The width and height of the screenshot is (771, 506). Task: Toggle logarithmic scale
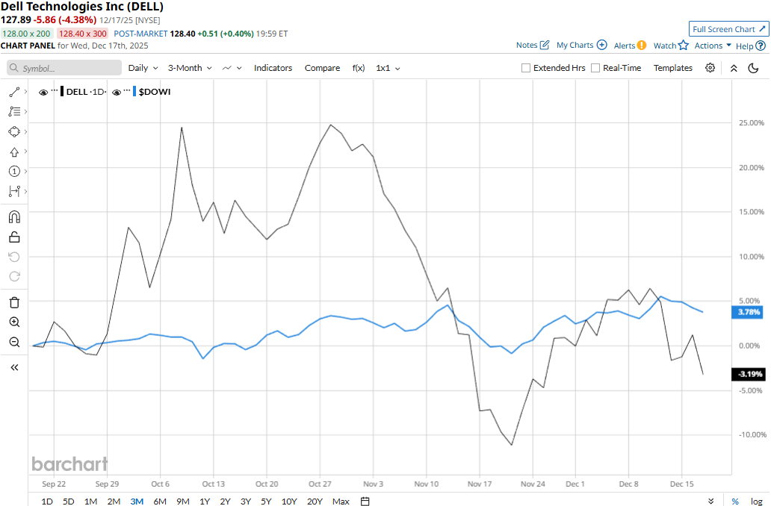click(x=756, y=501)
